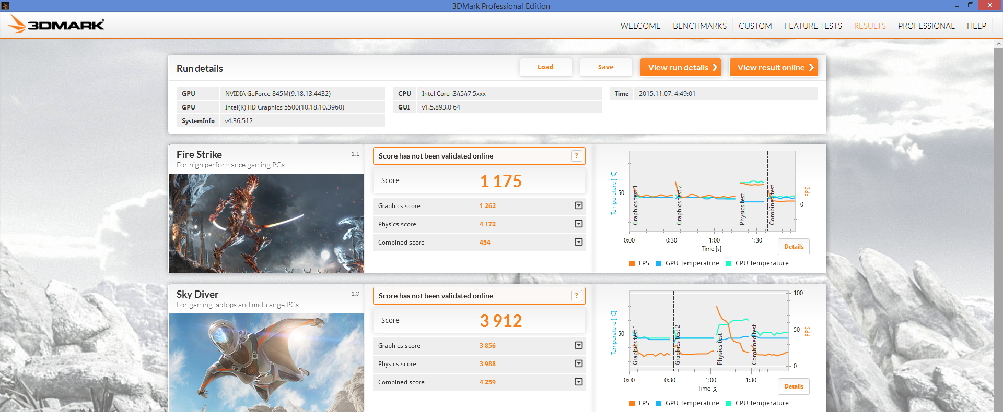Viewport: 1003px width, 412px height.
Task: Click the 3DMark logo
Action: tap(56, 24)
